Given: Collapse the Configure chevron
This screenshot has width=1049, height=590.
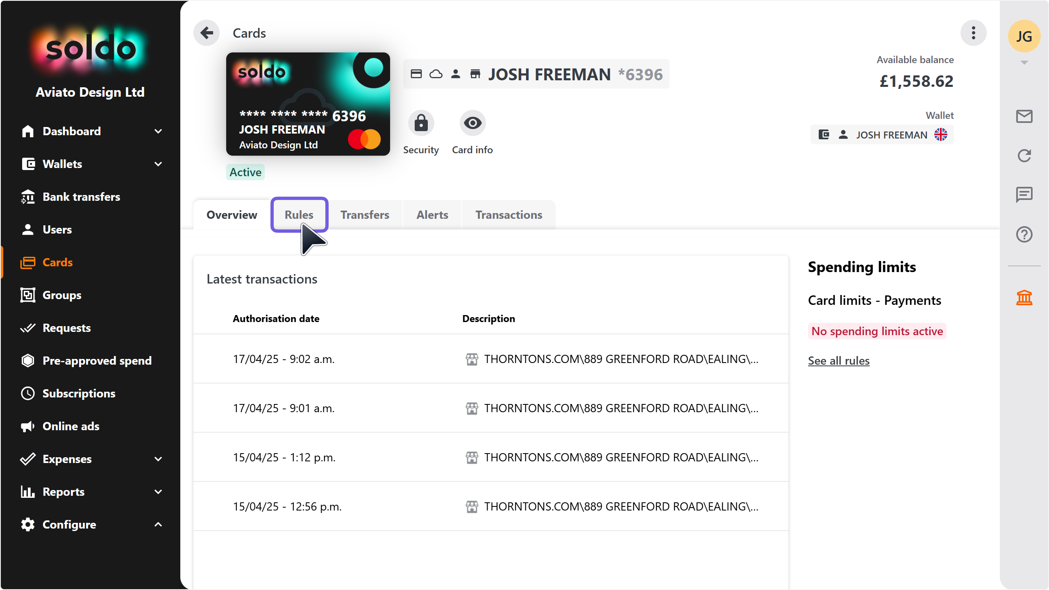Looking at the screenshot, I should [x=158, y=524].
